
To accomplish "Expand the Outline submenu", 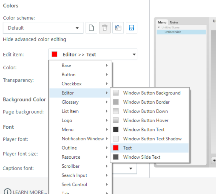I will [80, 148].
